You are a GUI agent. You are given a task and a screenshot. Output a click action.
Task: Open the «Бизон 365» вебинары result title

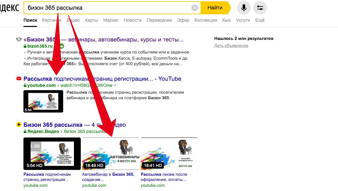point(104,40)
